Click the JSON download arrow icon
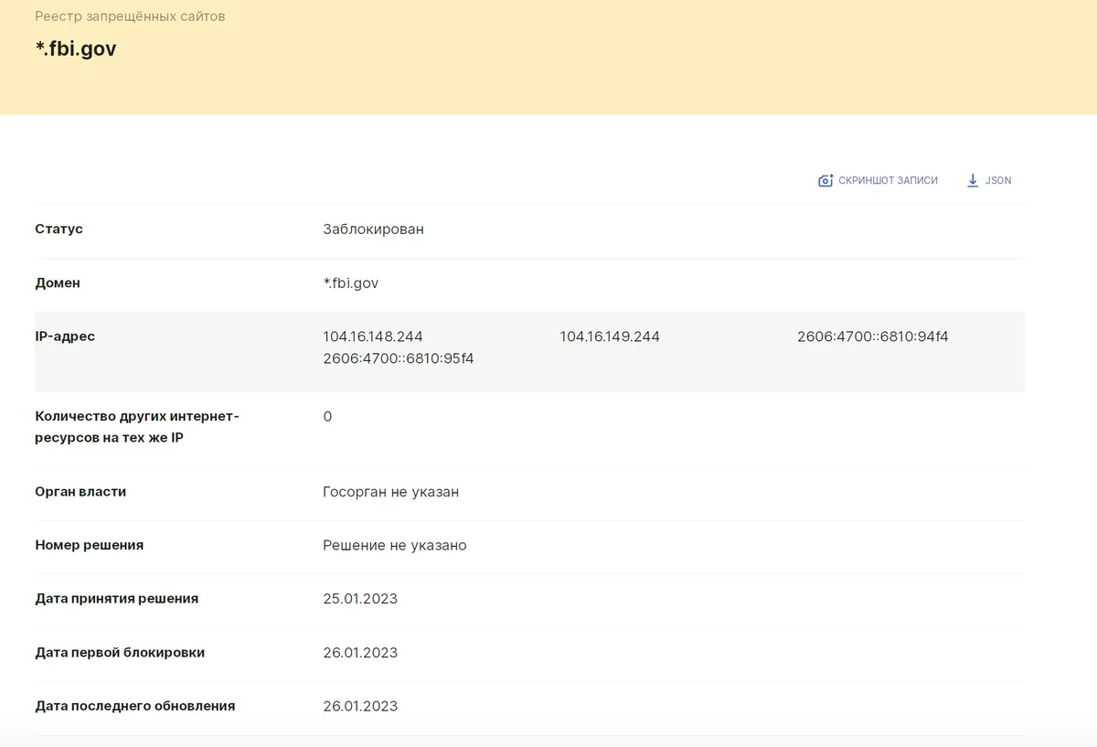The width and height of the screenshot is (1097, 747). tap(973, 181)
